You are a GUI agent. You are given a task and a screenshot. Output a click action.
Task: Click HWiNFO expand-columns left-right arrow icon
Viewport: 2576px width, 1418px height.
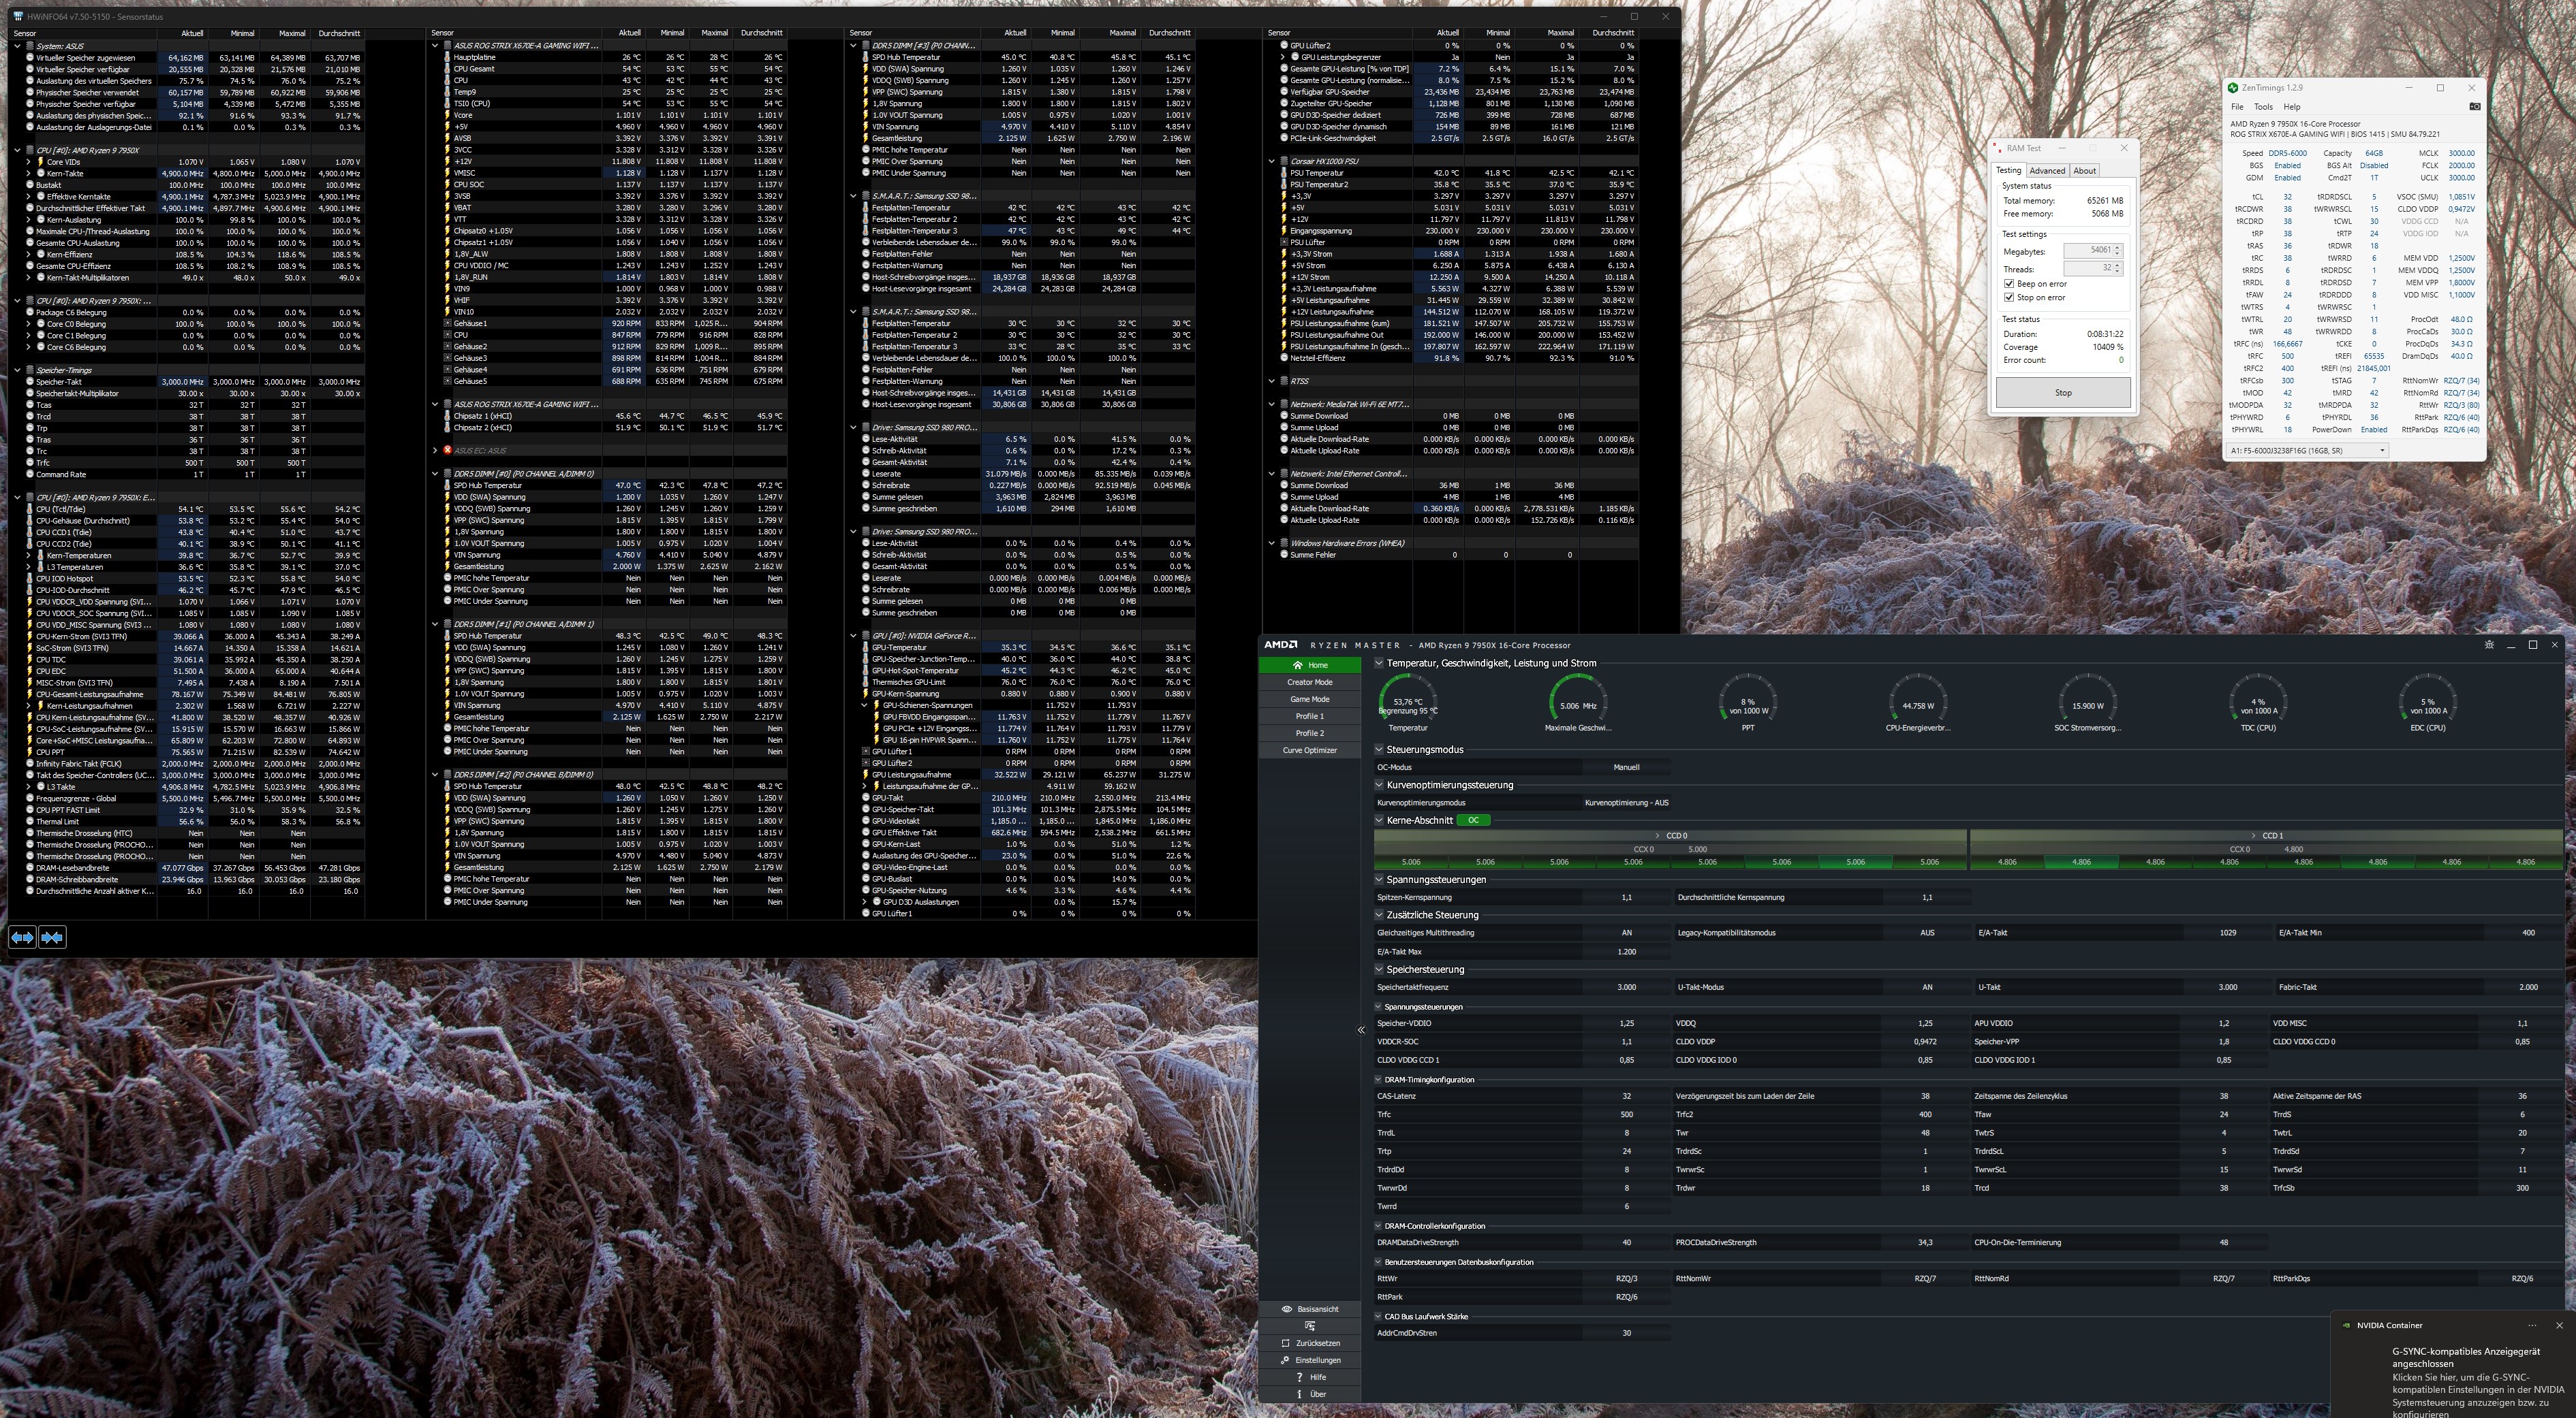click(x=22, y=937)
